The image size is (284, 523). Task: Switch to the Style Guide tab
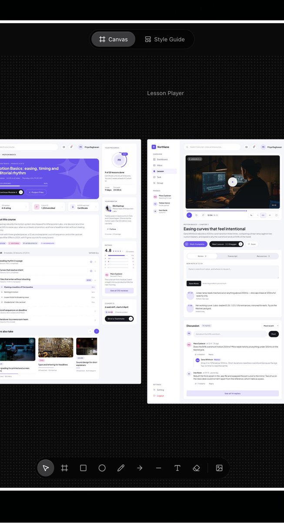165,39
